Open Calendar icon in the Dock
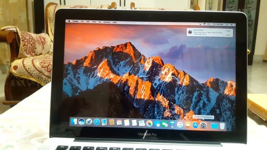267x150 pixels. [x=119, y=122]
